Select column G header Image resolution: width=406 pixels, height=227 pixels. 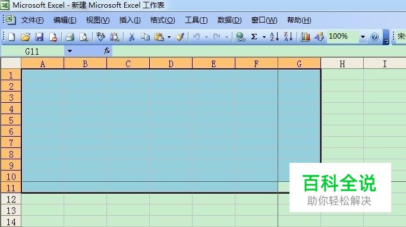tap(299, 64)
